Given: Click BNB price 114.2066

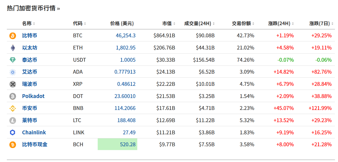Looking at the screenshot, I should pyautogui.click(x=125, y=108).
